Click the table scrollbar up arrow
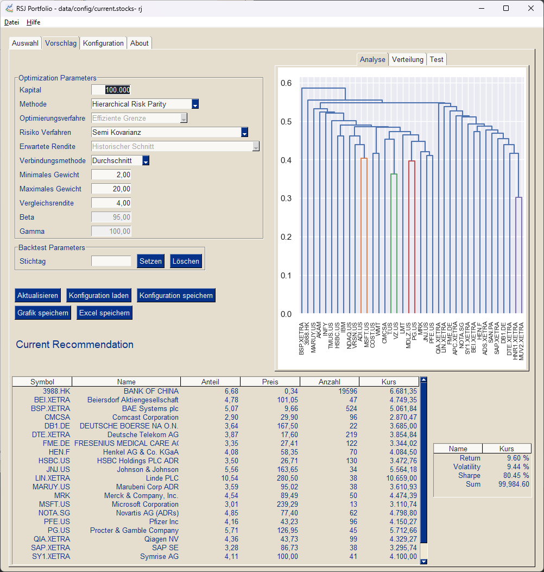The height and width of the screenshot is (572, 544). coord(423,380)
